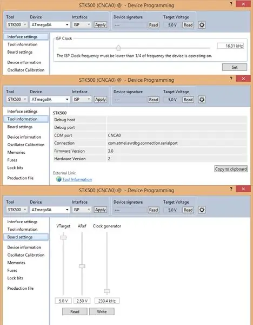The height and width of the screenshot is (325, 253).
Task: Click the globe icon beside Tool Information link
Action: point(59,179)
